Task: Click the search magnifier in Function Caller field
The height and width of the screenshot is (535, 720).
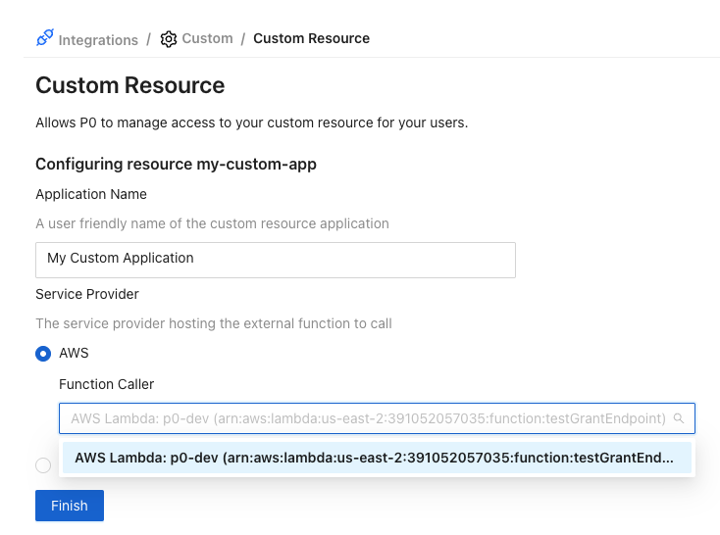Action: [x=678, y=418]
